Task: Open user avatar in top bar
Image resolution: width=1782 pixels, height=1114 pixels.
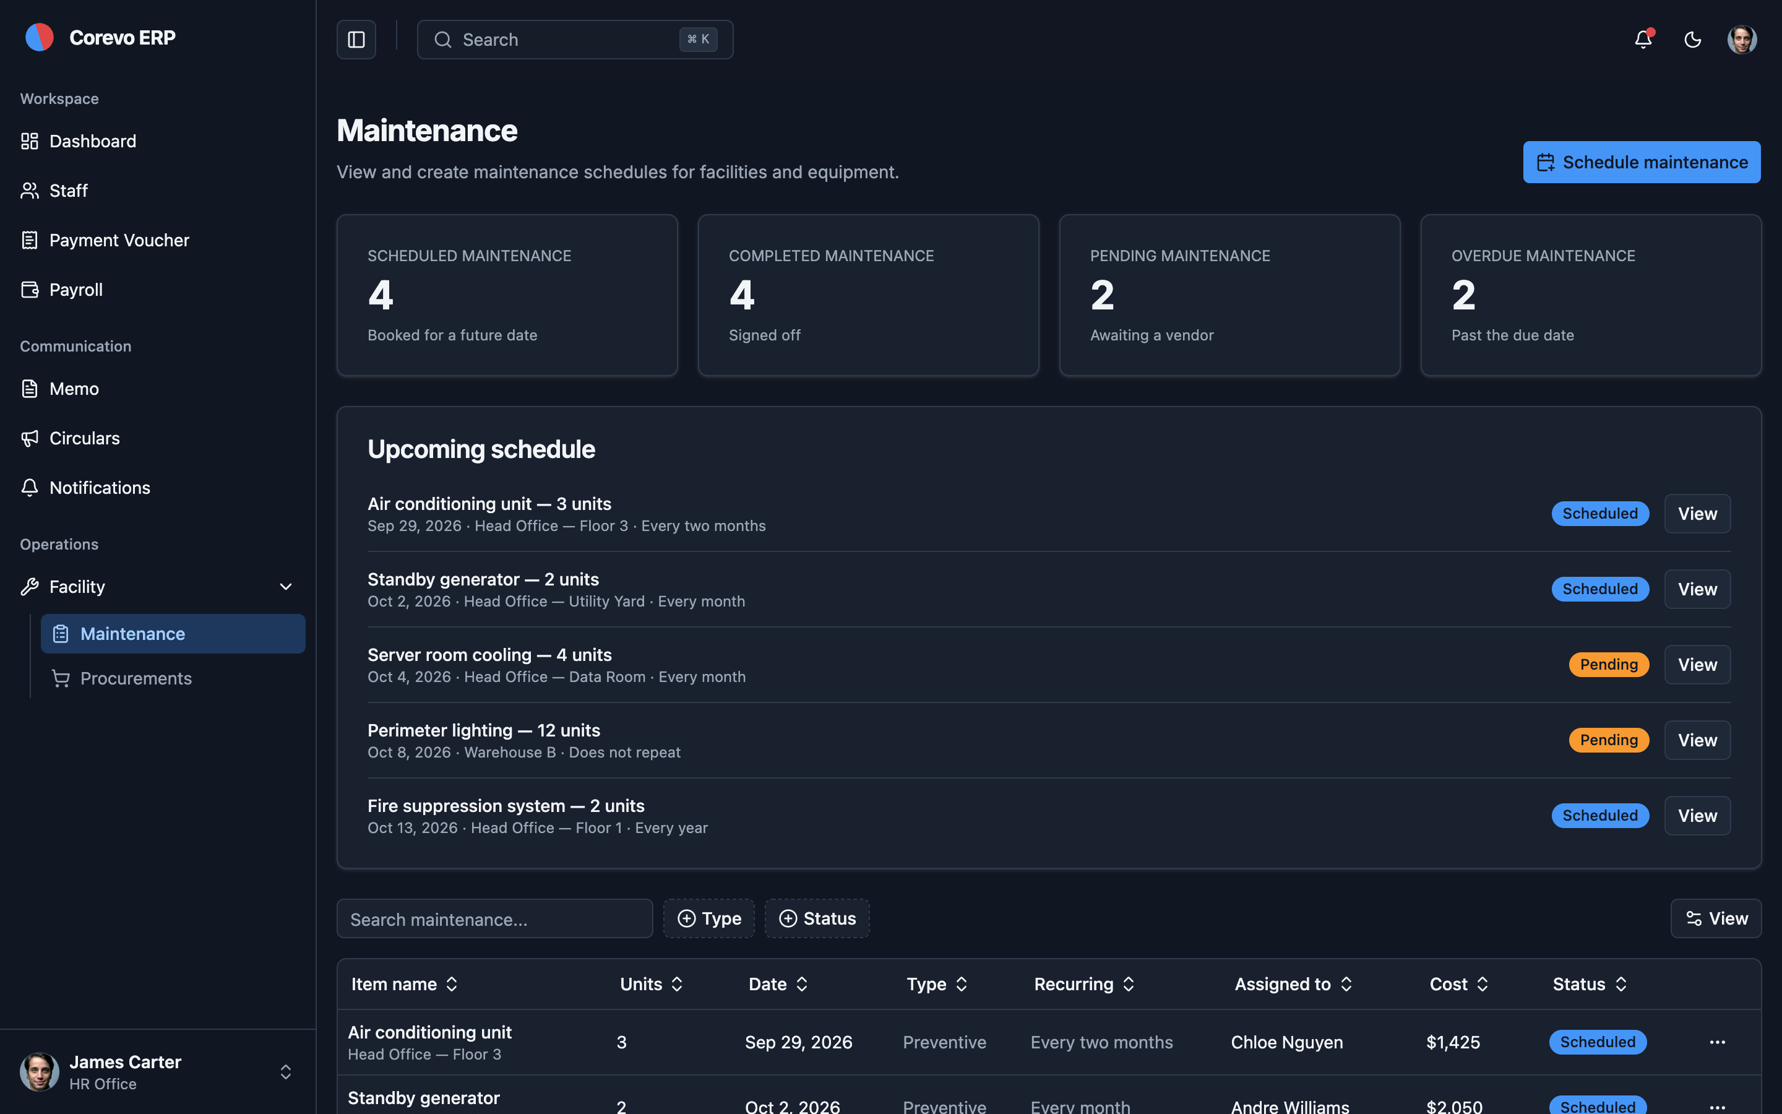Action: click(1742, 39)
